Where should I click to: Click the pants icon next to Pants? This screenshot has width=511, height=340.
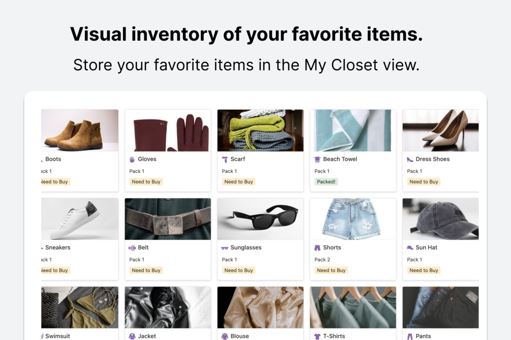[410, 336]
